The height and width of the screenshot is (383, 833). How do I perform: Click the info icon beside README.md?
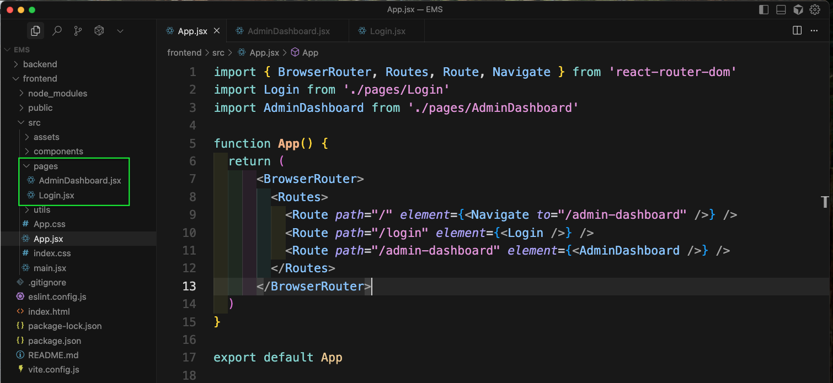(20, 355)
